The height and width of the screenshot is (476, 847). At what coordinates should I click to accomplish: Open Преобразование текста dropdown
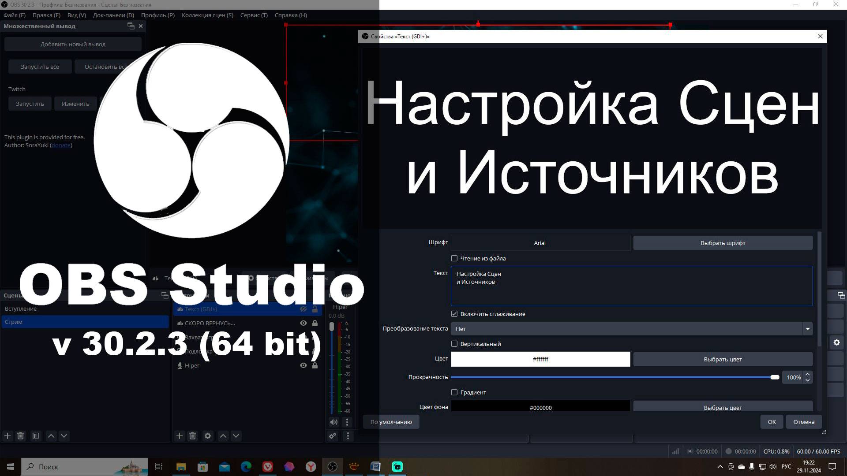[x=631, y=329]
